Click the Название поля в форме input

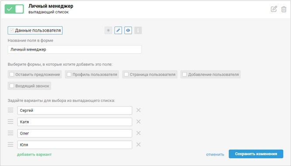75,49
